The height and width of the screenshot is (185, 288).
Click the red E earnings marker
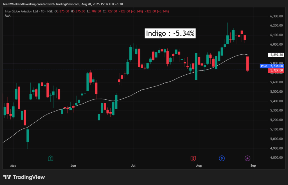pyautogui.click(x=193, y=158)
